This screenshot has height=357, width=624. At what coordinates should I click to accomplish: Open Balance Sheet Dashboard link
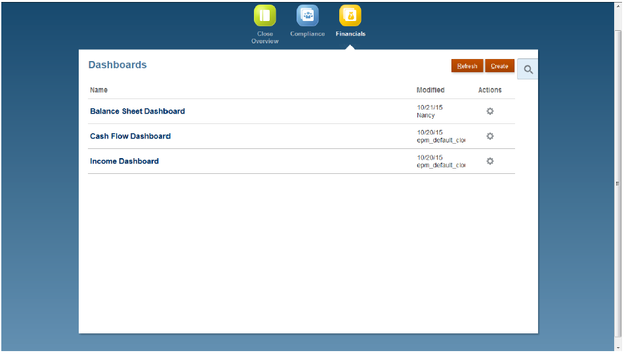tap(137, 111)
